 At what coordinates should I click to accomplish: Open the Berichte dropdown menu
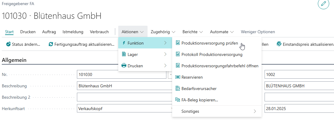coord(192,32)
